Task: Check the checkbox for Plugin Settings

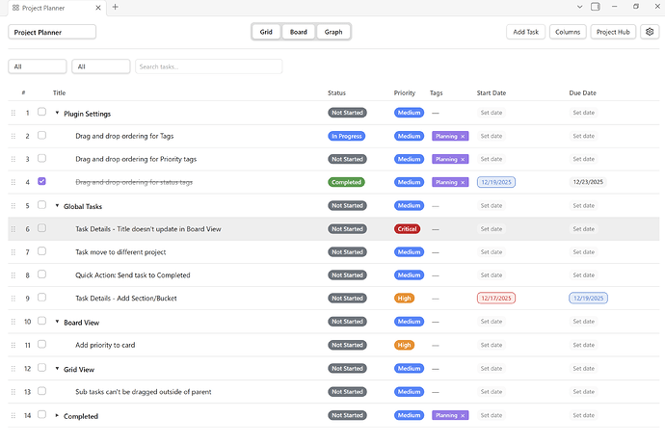Action: pos(41,113)
